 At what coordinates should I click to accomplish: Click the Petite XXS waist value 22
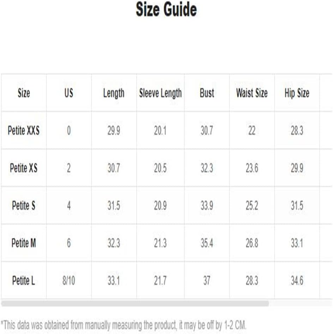(x=252, y=130)
